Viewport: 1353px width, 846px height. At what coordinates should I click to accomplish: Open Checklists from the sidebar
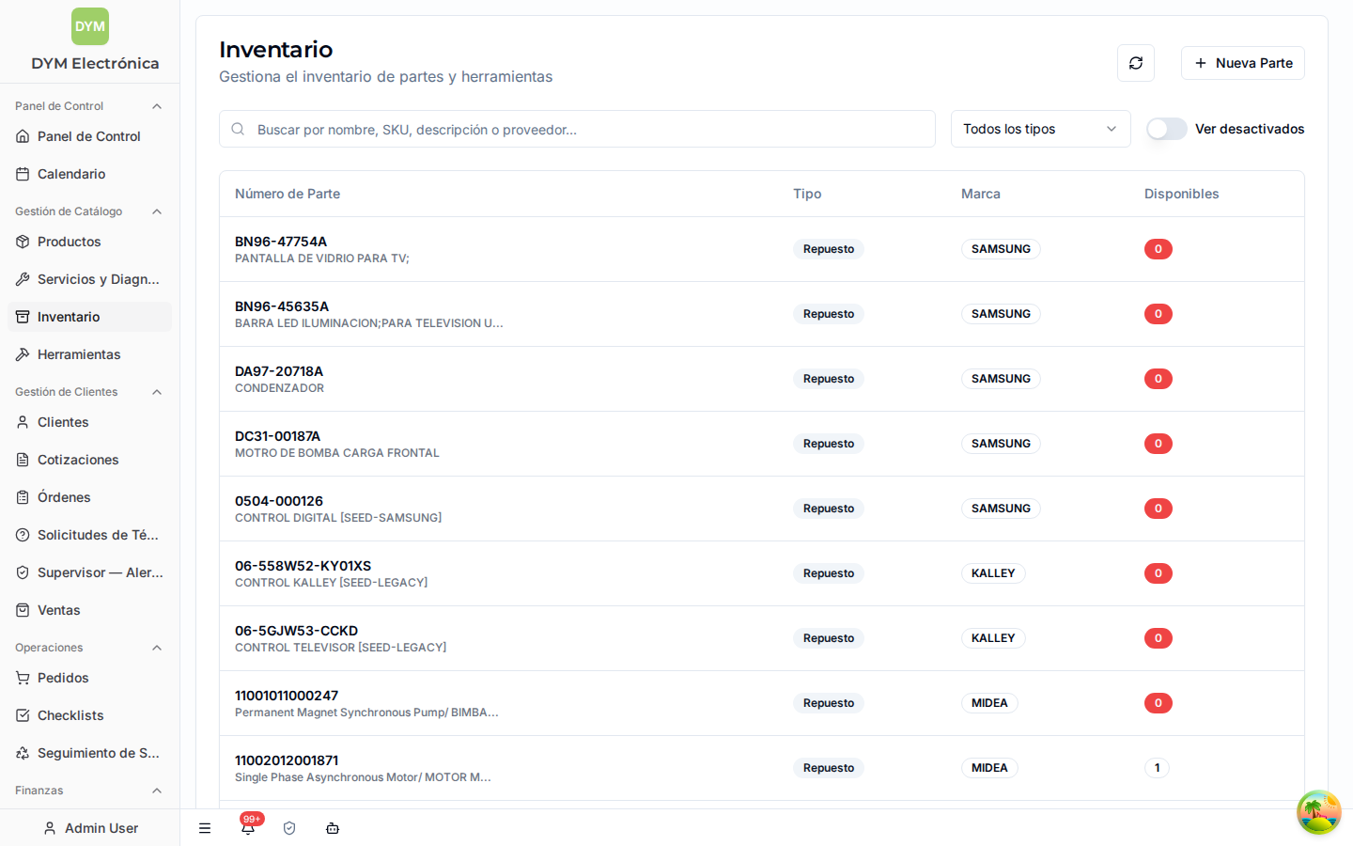point(89,715)
